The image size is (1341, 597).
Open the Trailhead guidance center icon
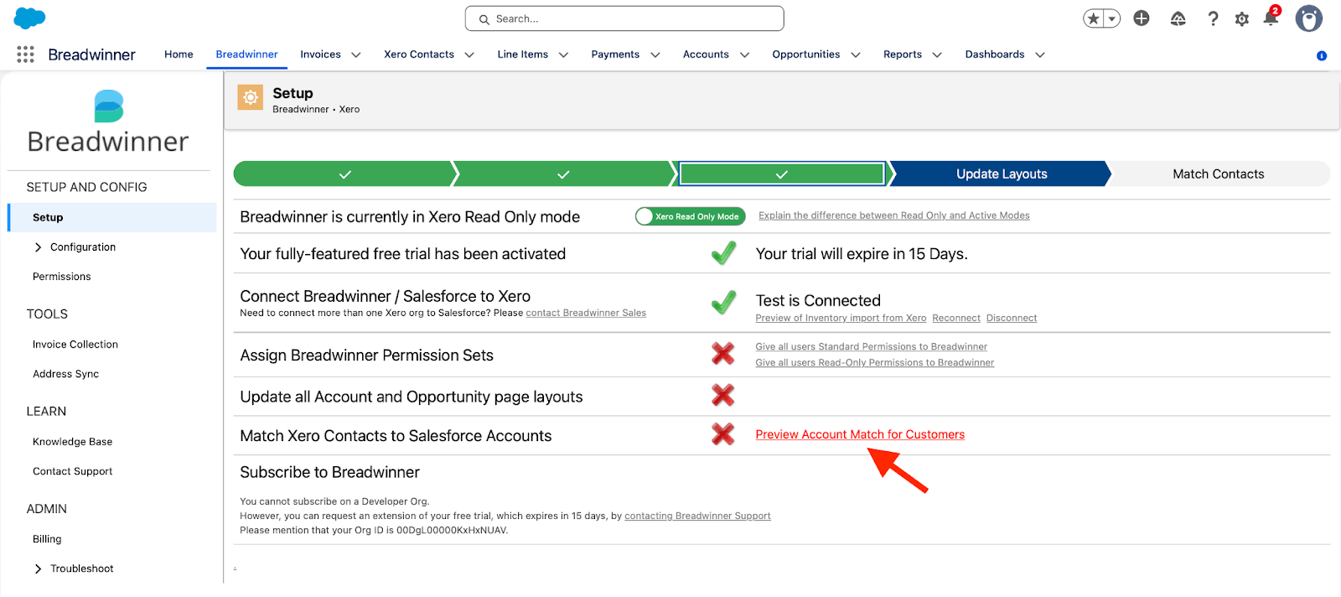[x=1178, y=18]
